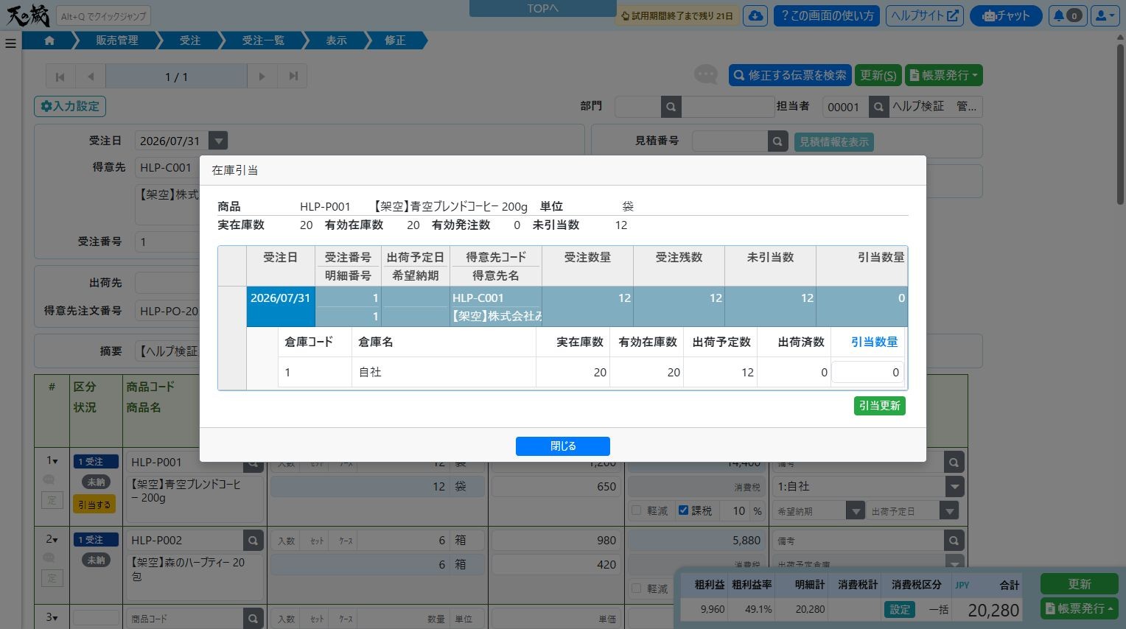The height and width of the screenshot is (629, 1126).
Task: Open 販売管理 breadcrumb
Action: pos(117,41)
